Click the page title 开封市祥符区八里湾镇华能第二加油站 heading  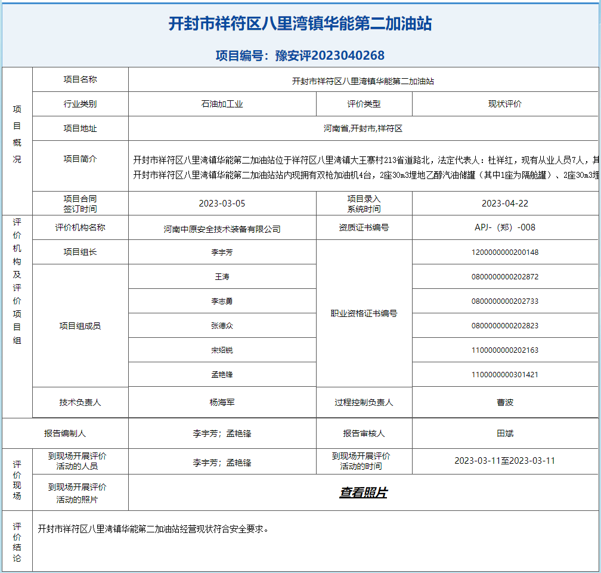[x=300, y=24]
